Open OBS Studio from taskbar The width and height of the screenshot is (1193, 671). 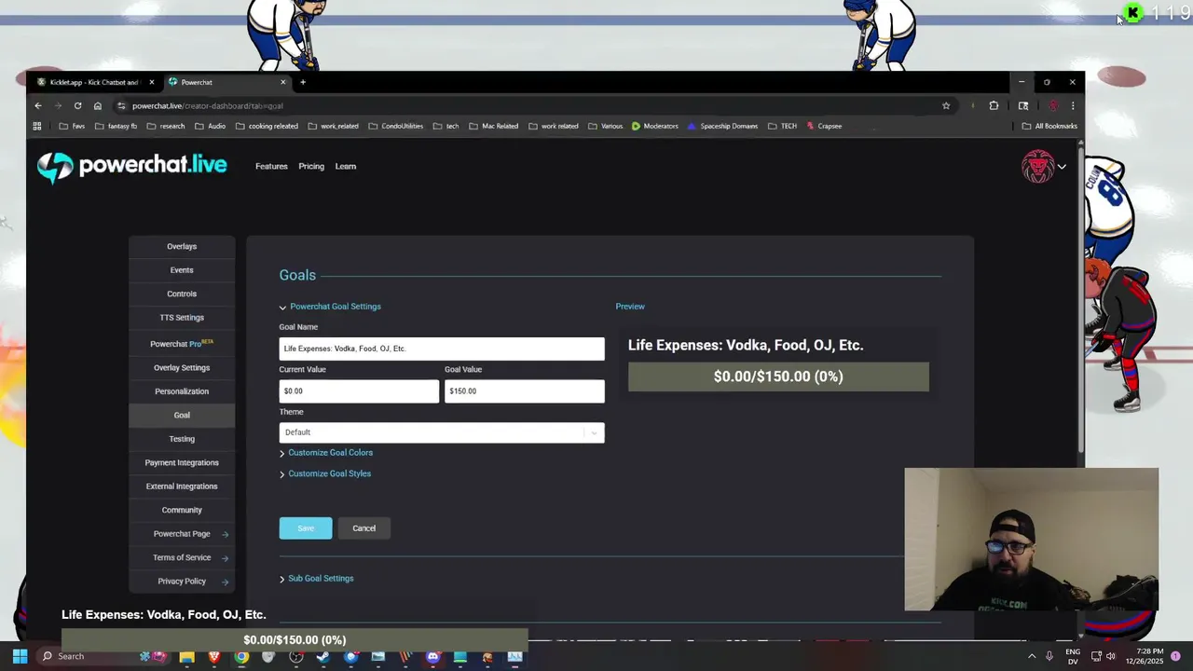296,656
